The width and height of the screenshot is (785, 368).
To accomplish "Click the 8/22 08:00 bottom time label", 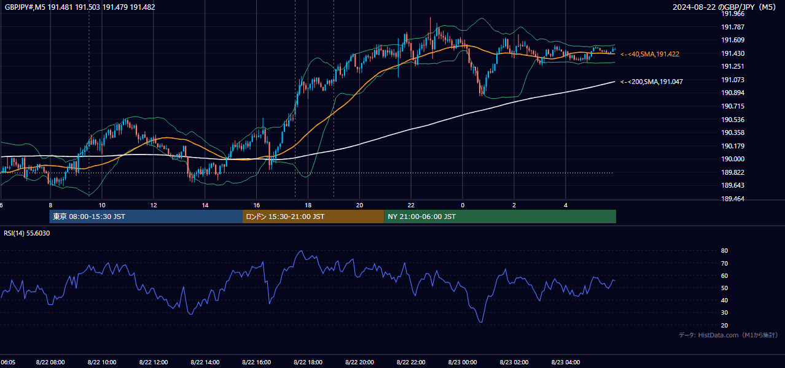I will pyautogui.click(x=50, y=362).
